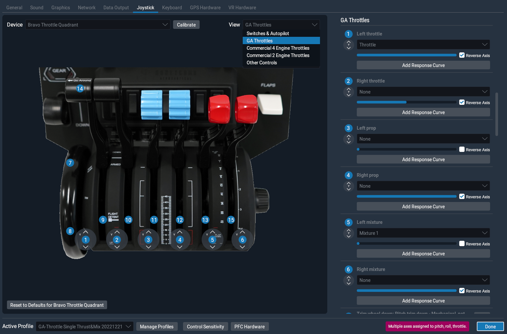Open the GPS Hardware tab
This screenshot has width=507, height=334.
coord(205,7)
